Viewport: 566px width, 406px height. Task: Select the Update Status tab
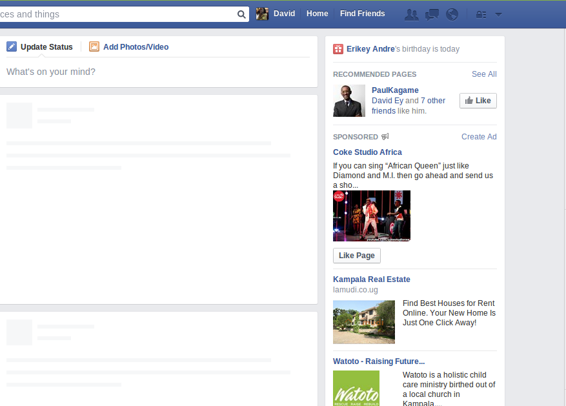pos(46,47)
